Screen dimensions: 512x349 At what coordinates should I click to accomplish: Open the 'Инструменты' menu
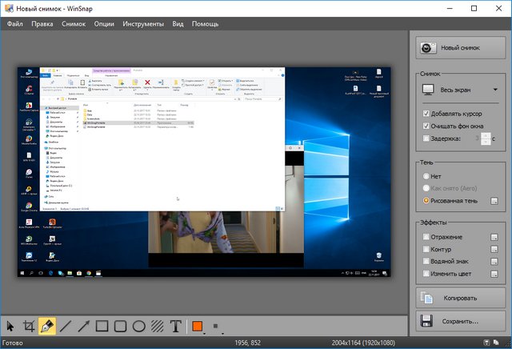tap(143, 24)
